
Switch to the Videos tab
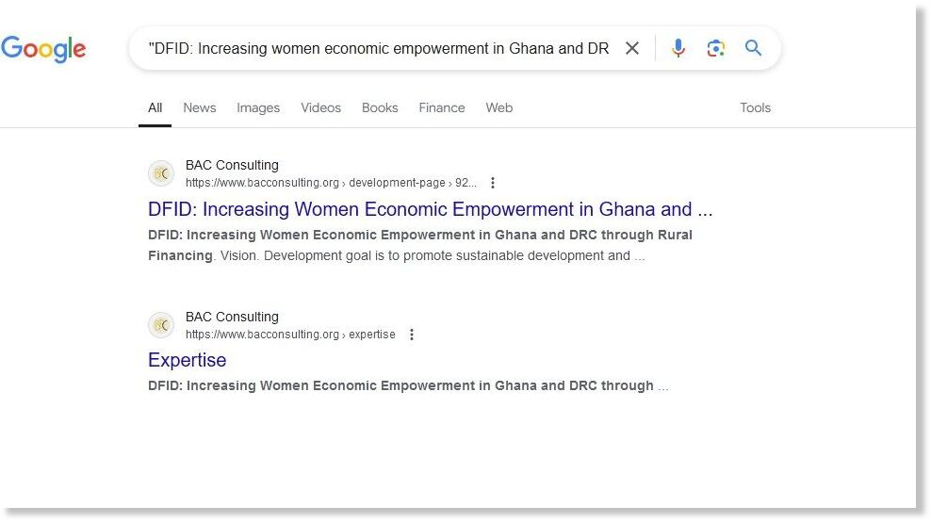tap(320, 107)
